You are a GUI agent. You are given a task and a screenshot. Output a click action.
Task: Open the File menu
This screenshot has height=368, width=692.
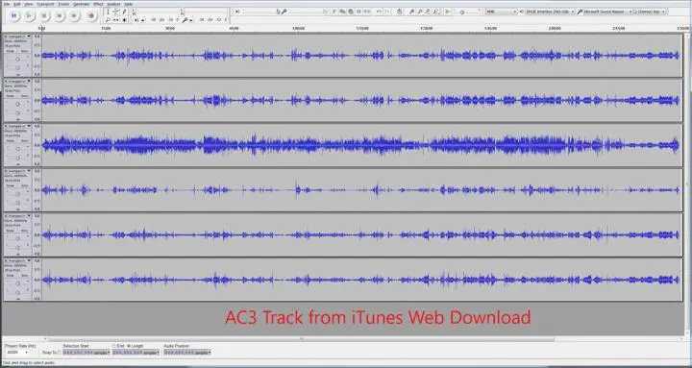point(7,4)
